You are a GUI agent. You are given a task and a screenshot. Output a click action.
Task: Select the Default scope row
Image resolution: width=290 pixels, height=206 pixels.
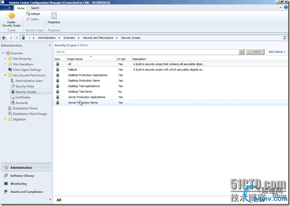pos(171,69)
